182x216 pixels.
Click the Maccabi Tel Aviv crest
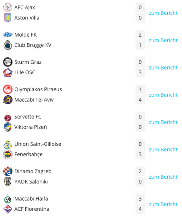coord(8,100)
